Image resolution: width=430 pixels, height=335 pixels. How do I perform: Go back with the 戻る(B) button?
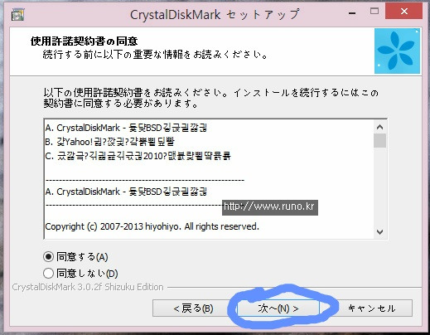(x=193, y=308)
